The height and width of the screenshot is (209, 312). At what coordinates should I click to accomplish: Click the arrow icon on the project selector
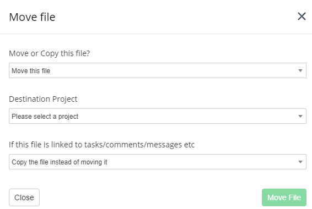(300, 116)
